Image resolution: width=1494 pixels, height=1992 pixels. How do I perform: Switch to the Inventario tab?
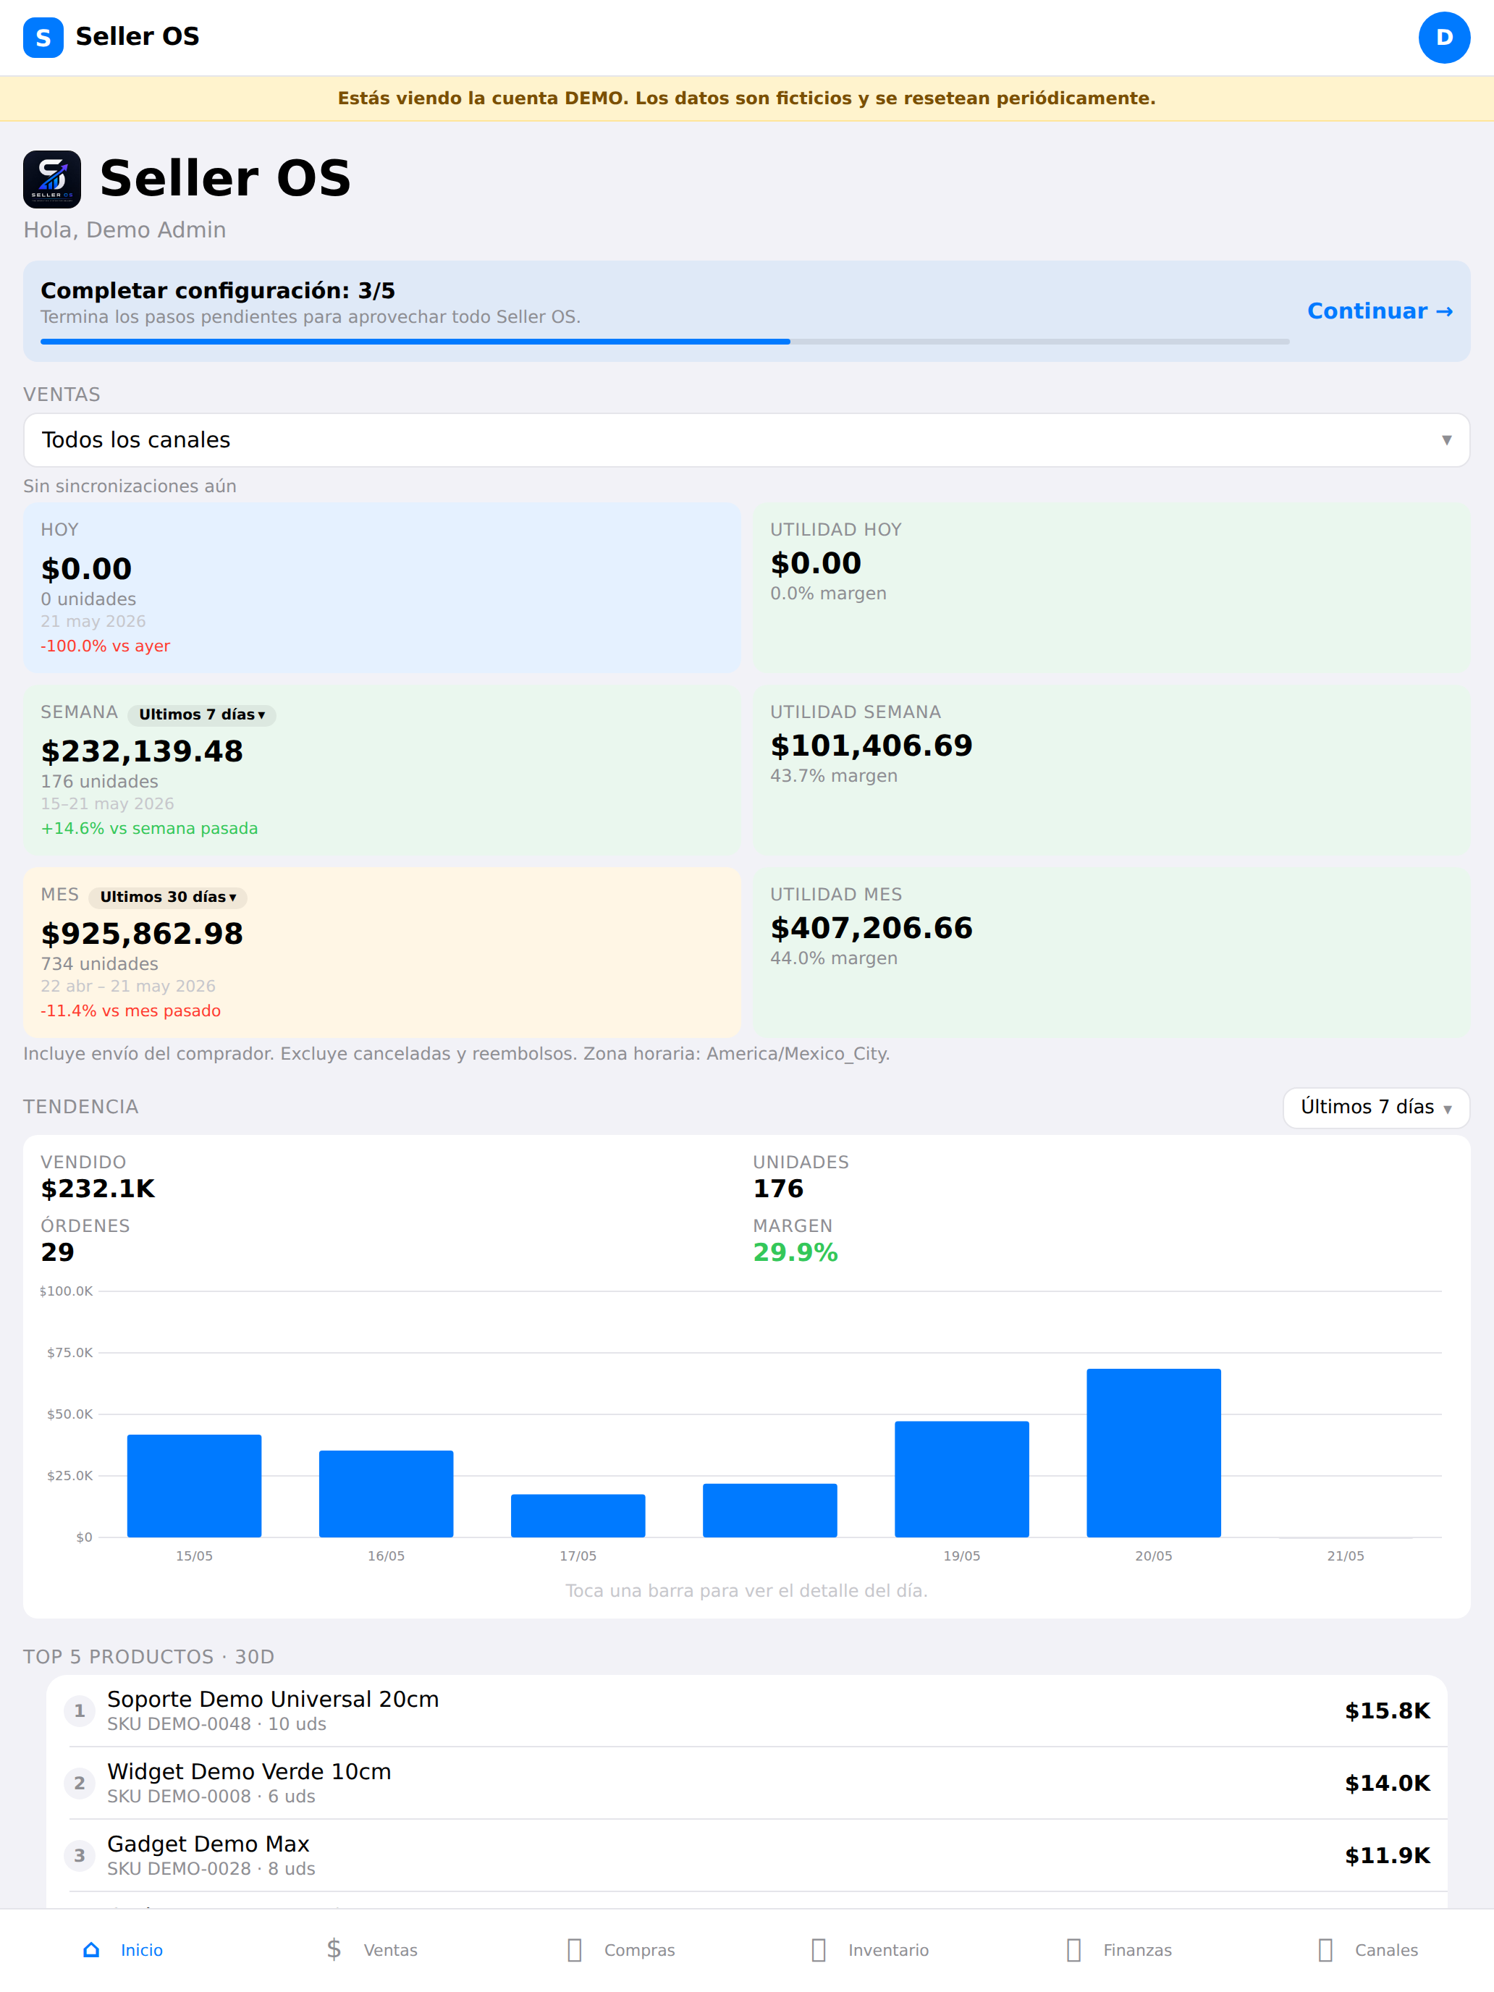click(869, 1950)
